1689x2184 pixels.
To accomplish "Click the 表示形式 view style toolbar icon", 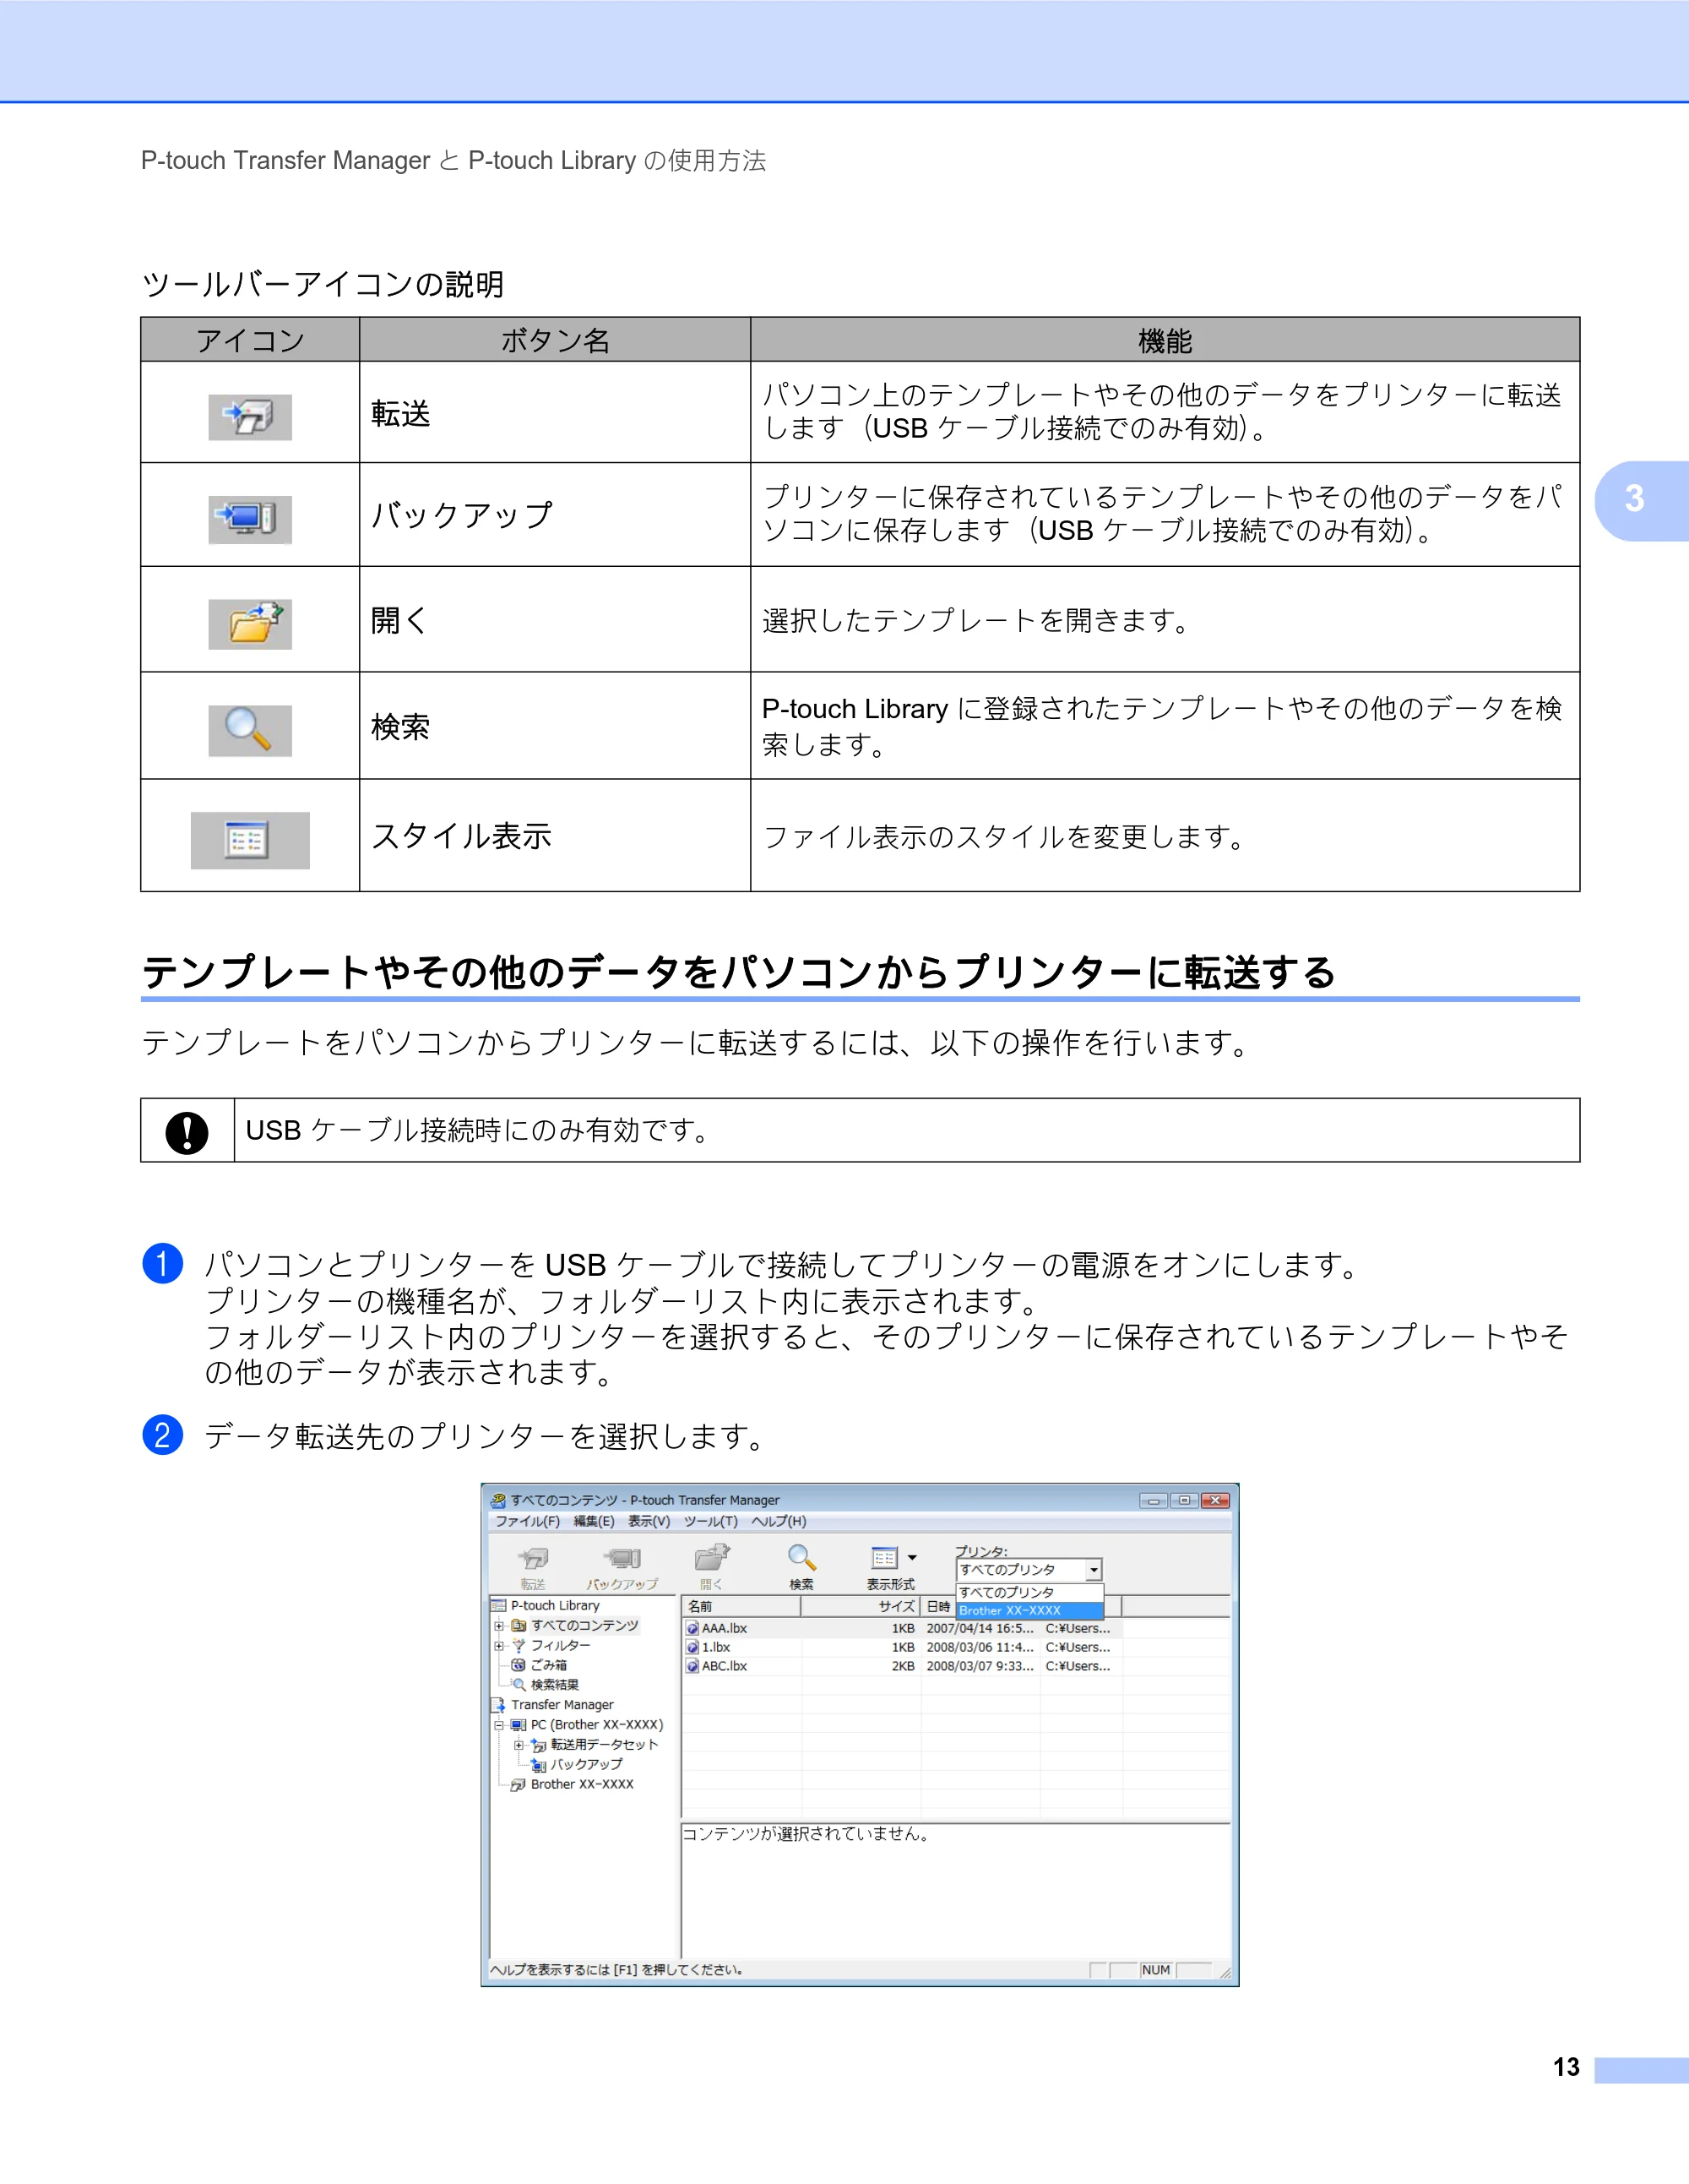I will (884, 1559).
